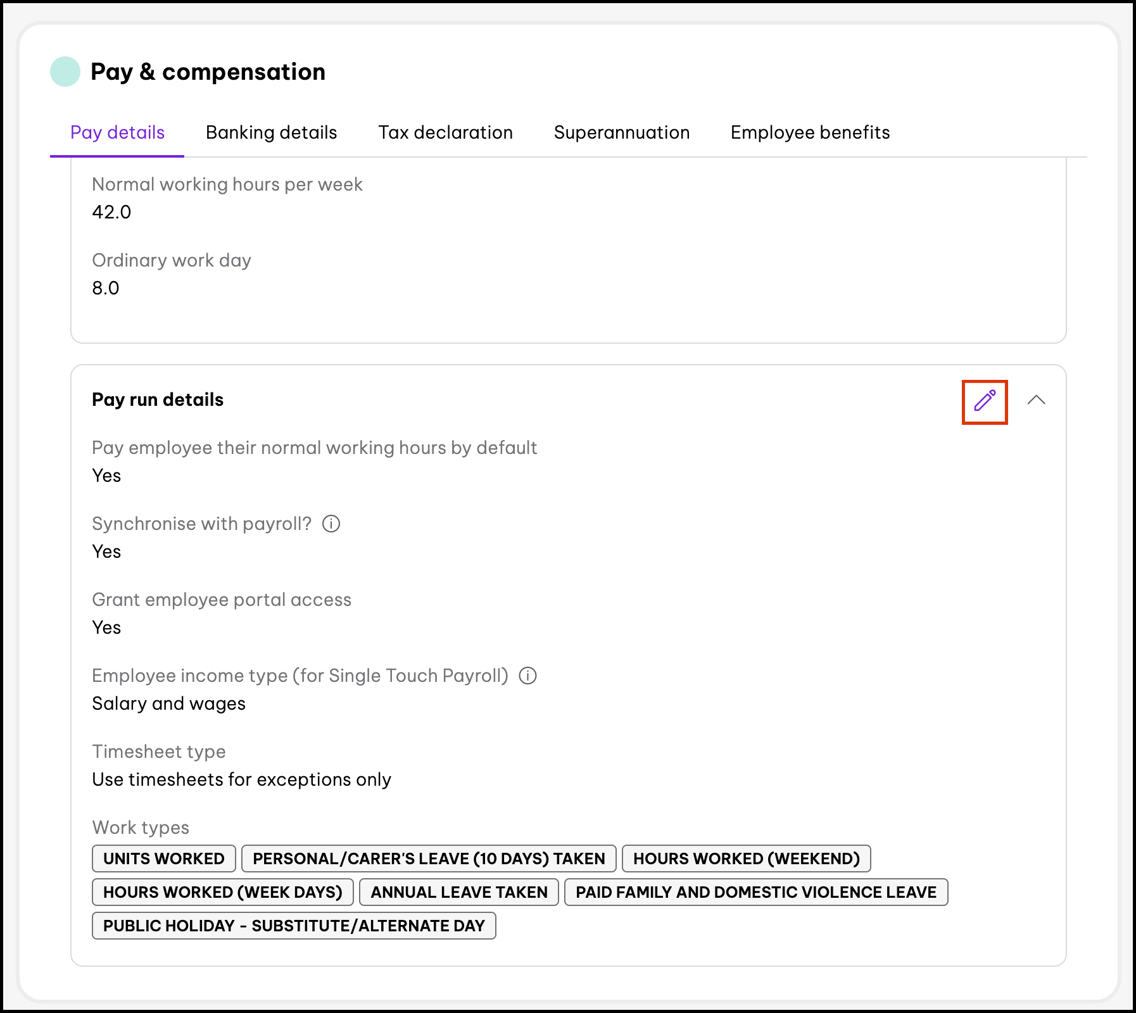The width and height of the screenshot is (1136, 1013).
Task: Click Paid Family and Domestic Violence Leave tag
Action: [x=755, y=892]
